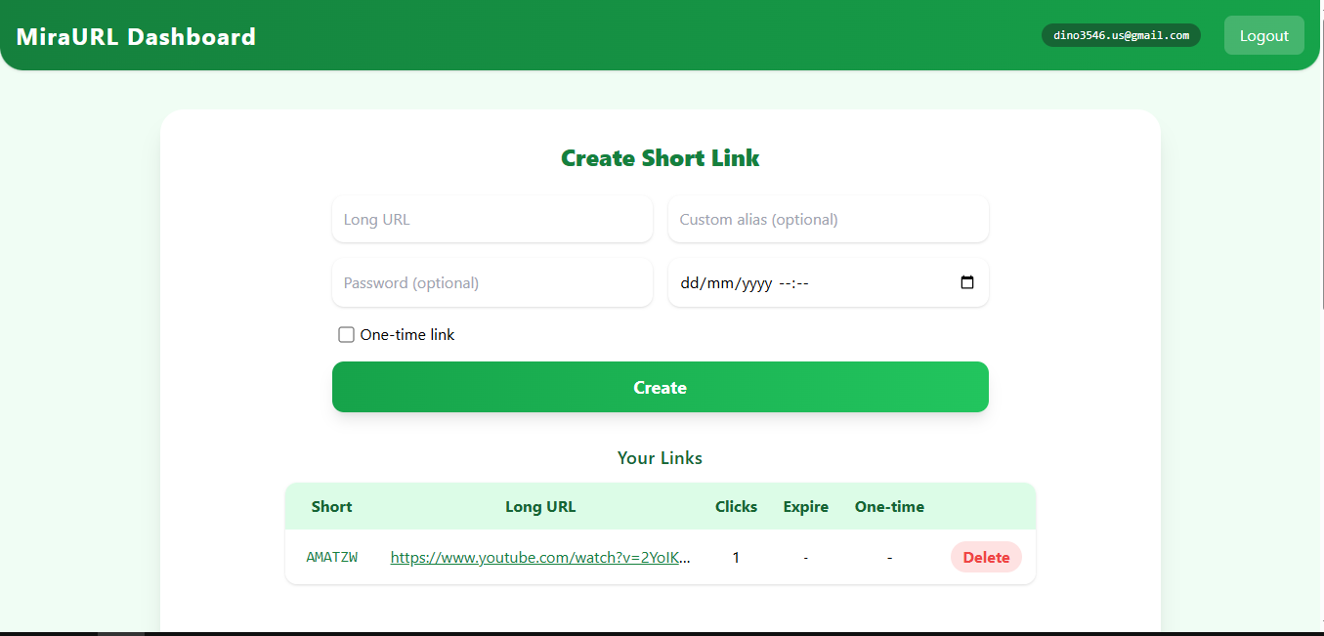The image size is (1324, 636).
Task: Click the Your Links heading
Action: [660, 457]
